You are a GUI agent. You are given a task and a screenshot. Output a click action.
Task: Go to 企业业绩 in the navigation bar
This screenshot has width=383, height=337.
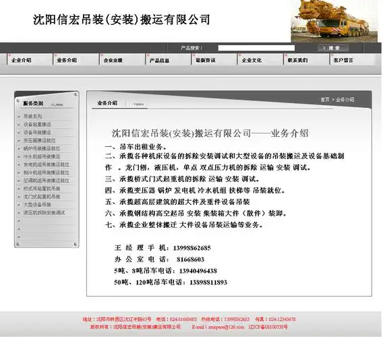[113, 60]
